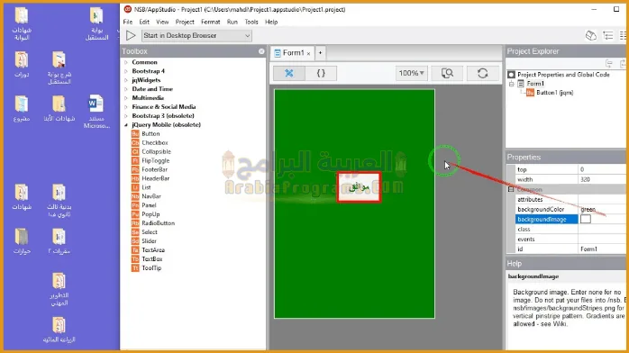The height and width of the screenshot is (353, 629).
Task: Close the Form1 tab
Action: tap(308, 53)
